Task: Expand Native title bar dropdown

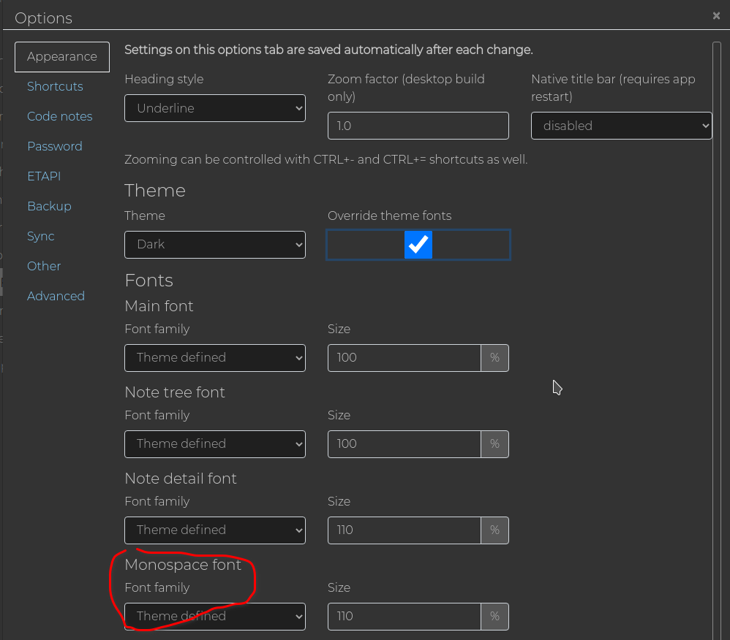Action: 622,126
